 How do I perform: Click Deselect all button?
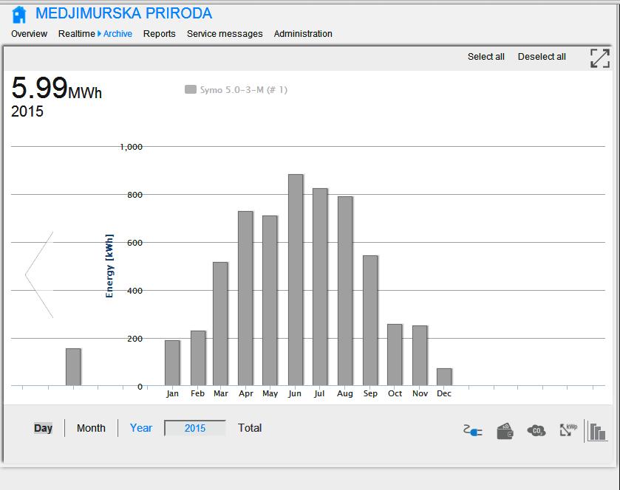tap(542, 57)
